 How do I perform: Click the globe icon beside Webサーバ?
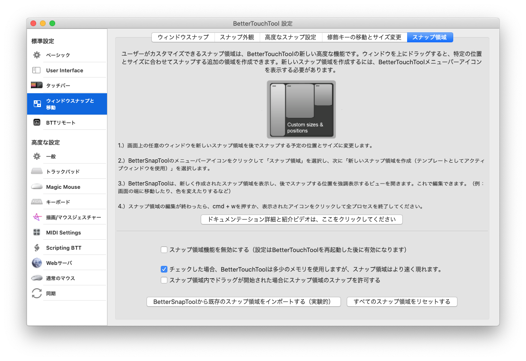click(x=37, y=263)
